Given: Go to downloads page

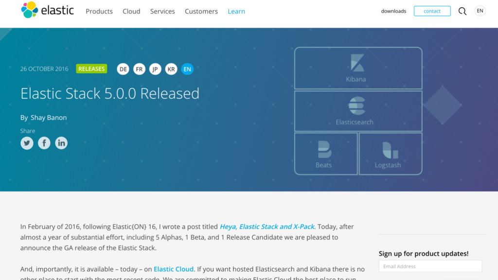Looking at the screenshot, I should coord(393,11).
